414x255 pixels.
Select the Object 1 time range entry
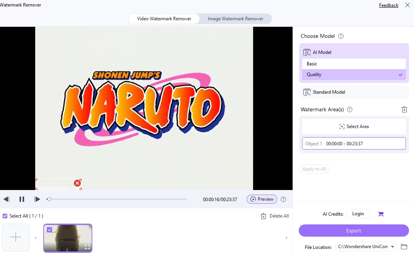(354, 143)
